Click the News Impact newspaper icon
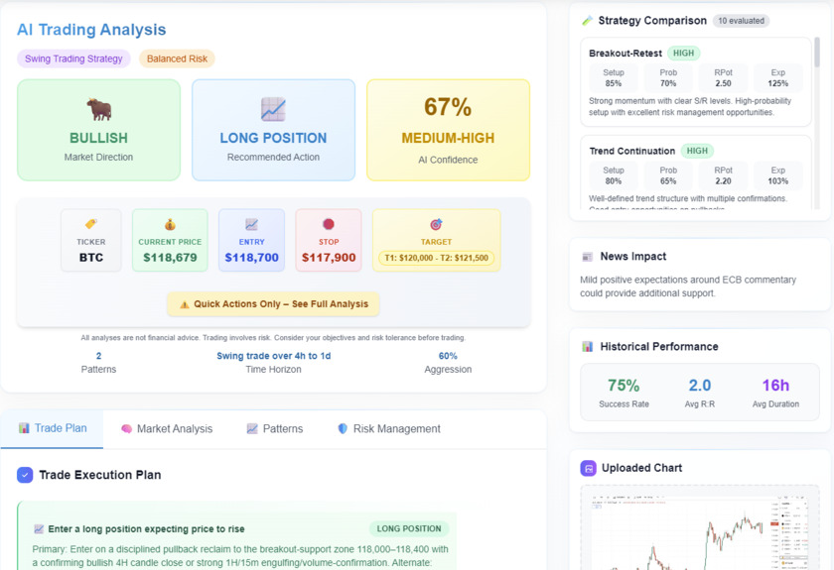The image size is (834, 570). click(588, 257)
